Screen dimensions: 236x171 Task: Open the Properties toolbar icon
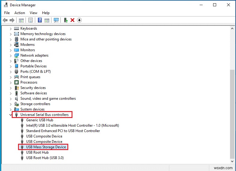(x=30, y=20)
